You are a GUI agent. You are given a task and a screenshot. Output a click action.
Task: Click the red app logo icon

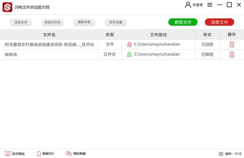coord(7,7)
